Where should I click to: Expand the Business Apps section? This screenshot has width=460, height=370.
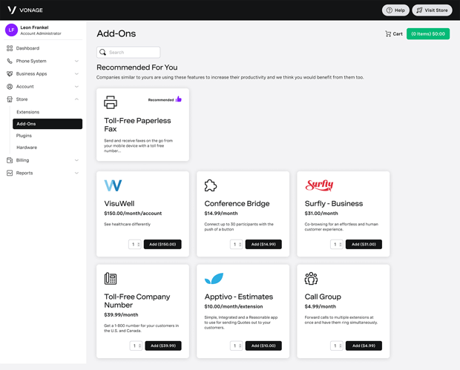point(76,74)
